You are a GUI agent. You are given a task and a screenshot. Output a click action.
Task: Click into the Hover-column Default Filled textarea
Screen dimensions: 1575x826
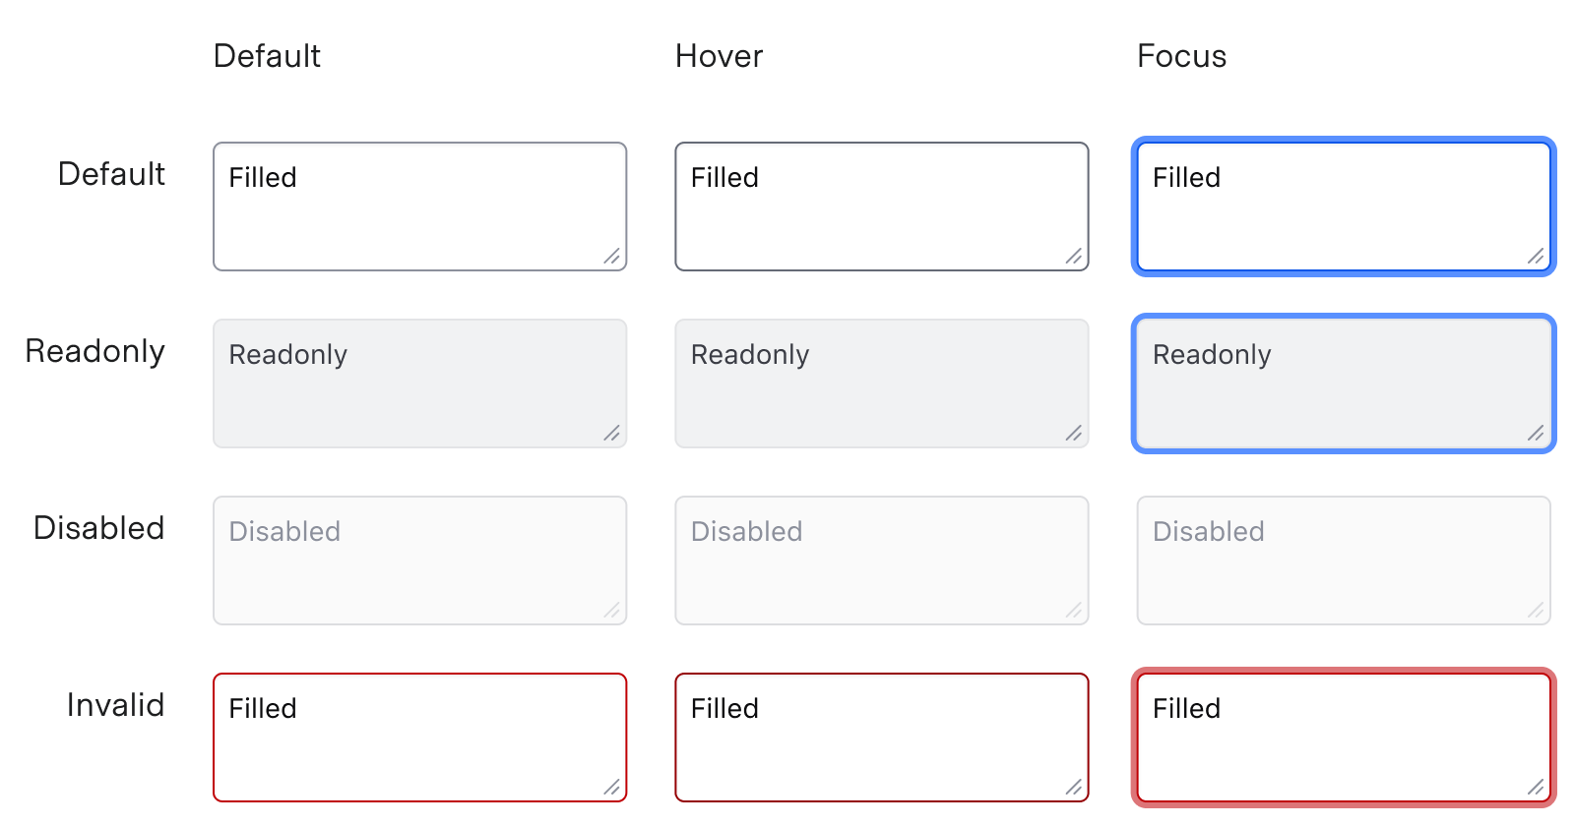(x=881, y=206)
